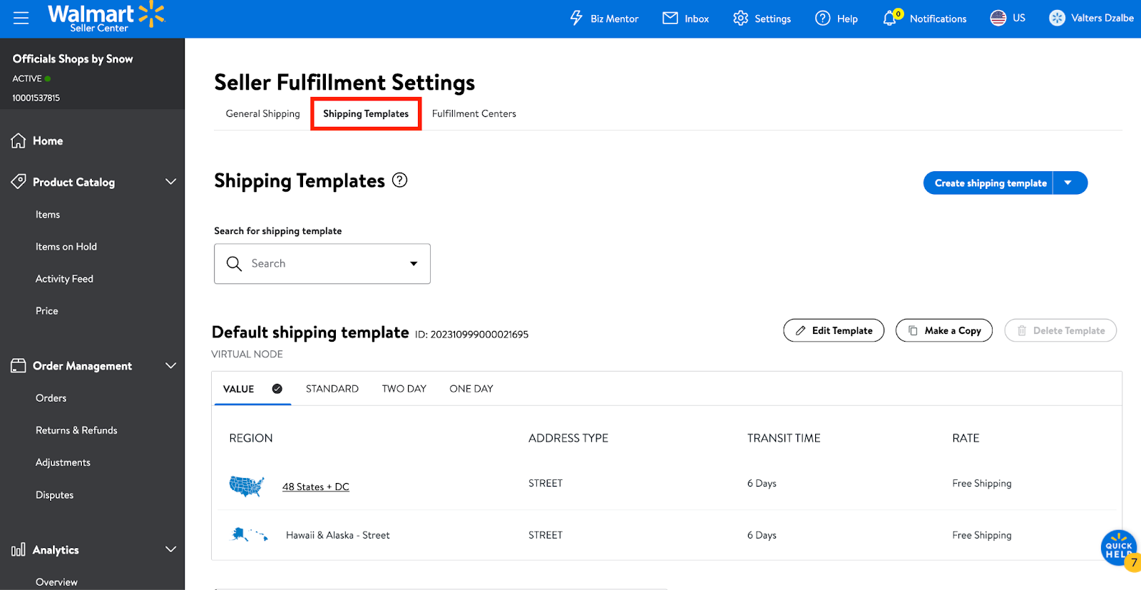The width and height of the screenshot is (1141, 590).
Task: Open the Price page
Action: (47, 310)
